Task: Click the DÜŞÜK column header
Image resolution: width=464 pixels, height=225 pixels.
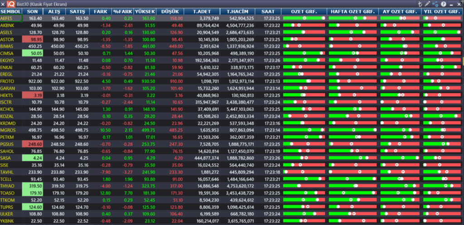Action: 170,11
